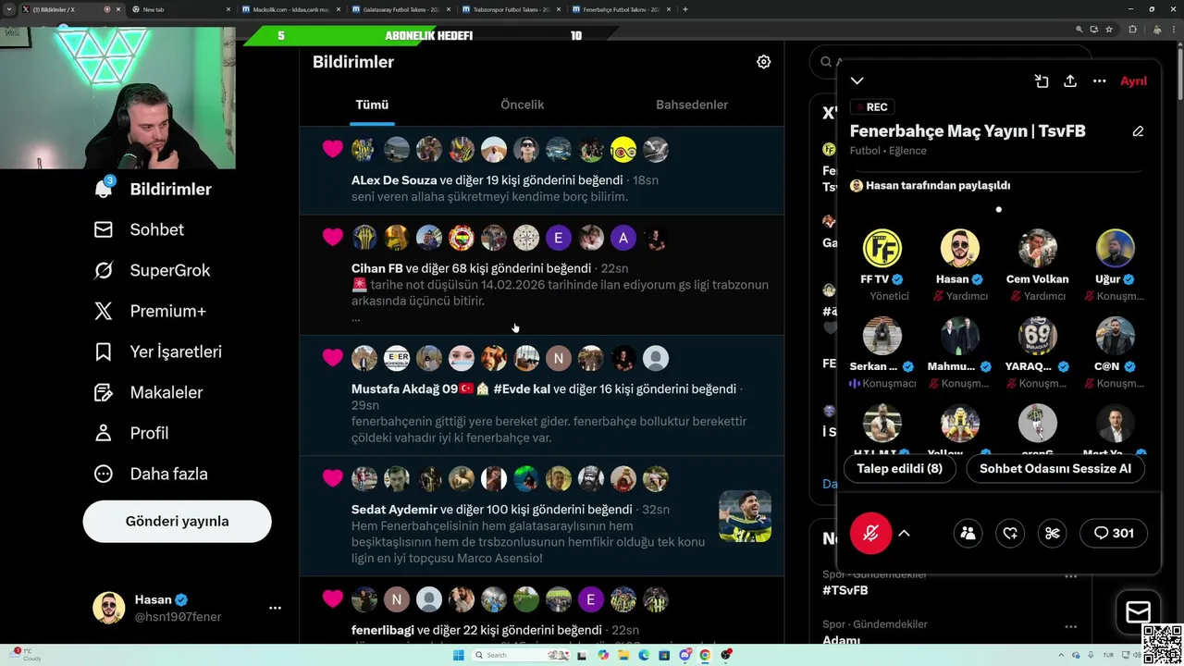Open floating messages envelope button
This screenshot has height=666, width=1184.
pos(1139,612)
